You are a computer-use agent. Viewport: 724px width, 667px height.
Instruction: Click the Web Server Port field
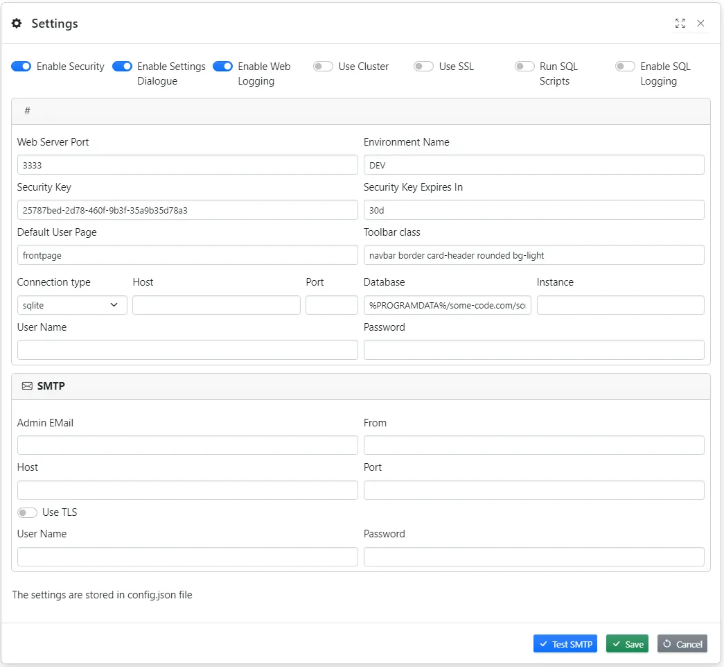coord(187,165)
